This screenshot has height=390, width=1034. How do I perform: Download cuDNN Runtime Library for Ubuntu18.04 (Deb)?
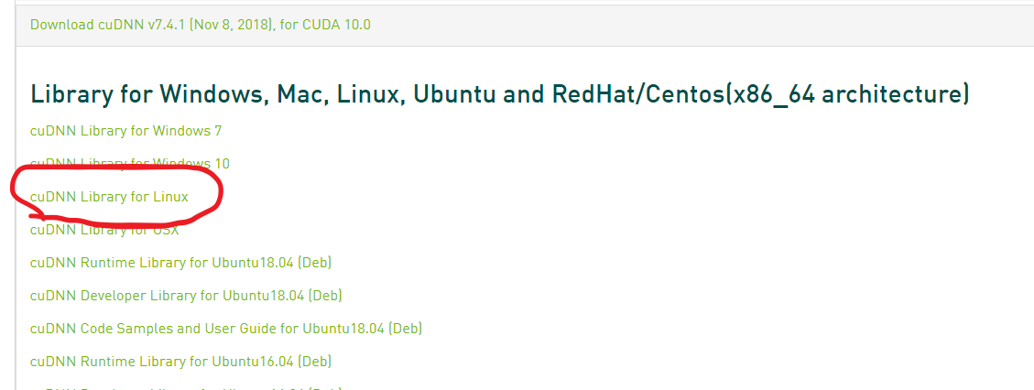180,262
